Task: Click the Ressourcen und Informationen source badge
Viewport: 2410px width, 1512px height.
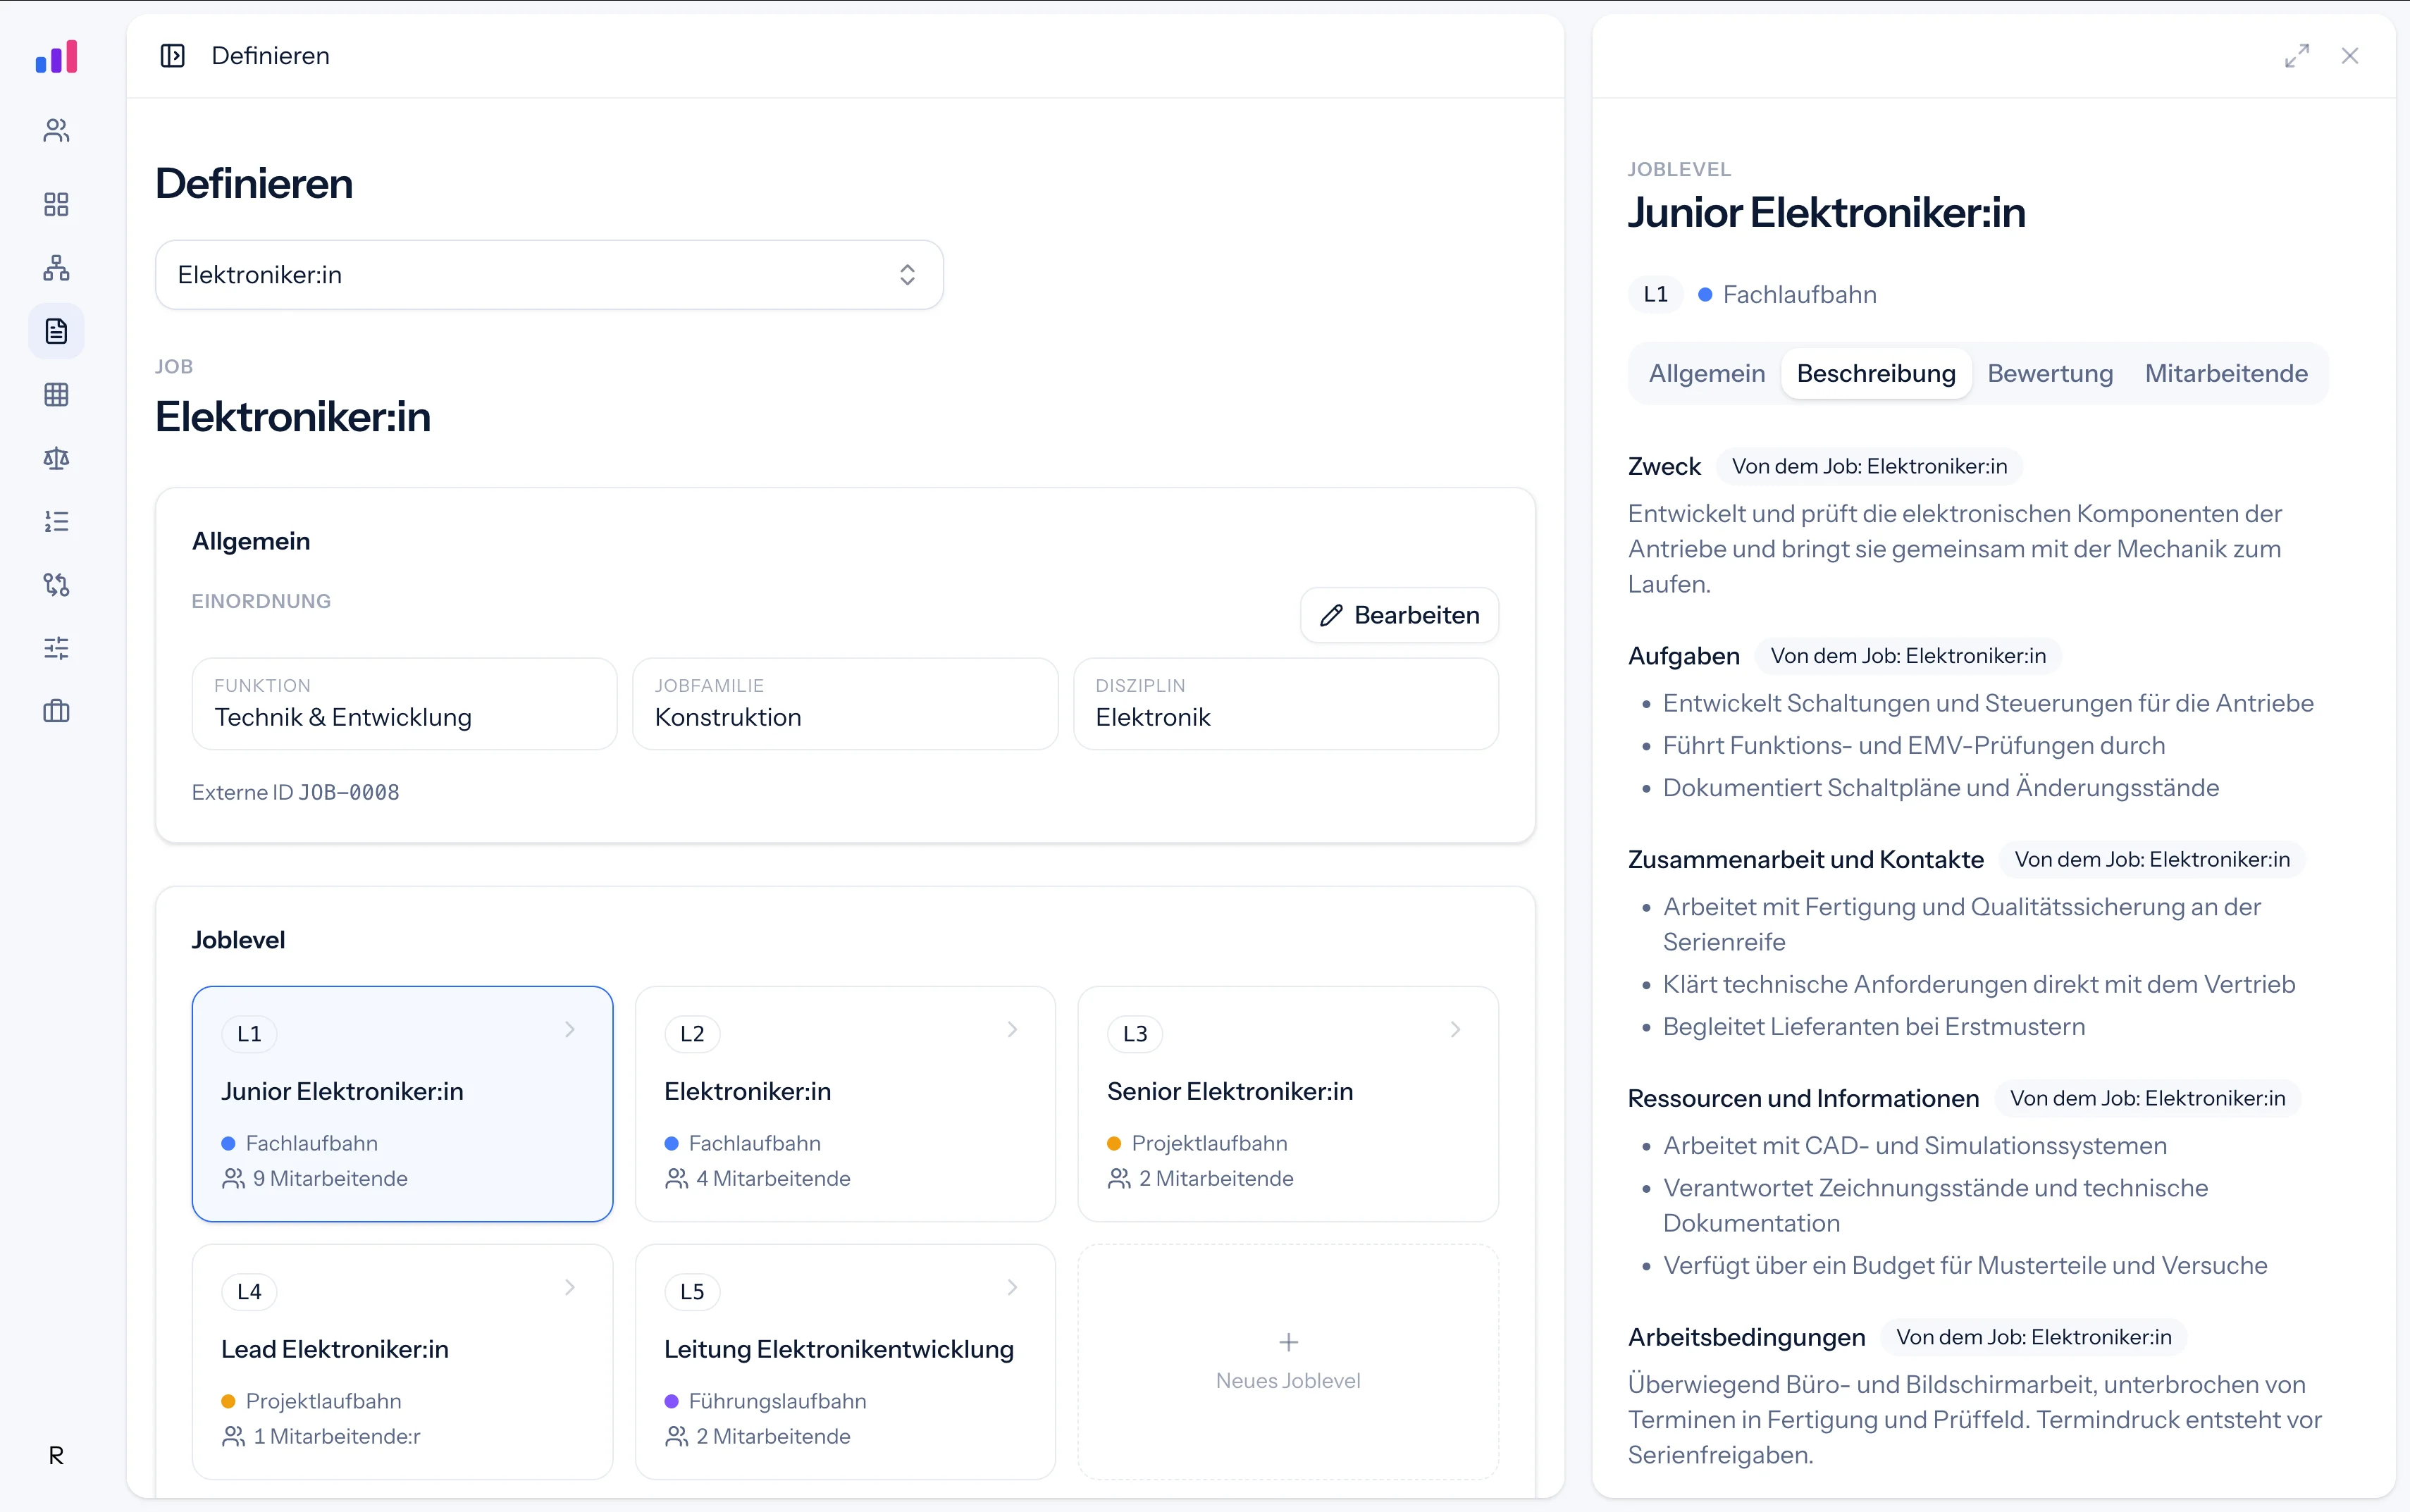Action: pyautogui.click(x=2147, y=1099)
